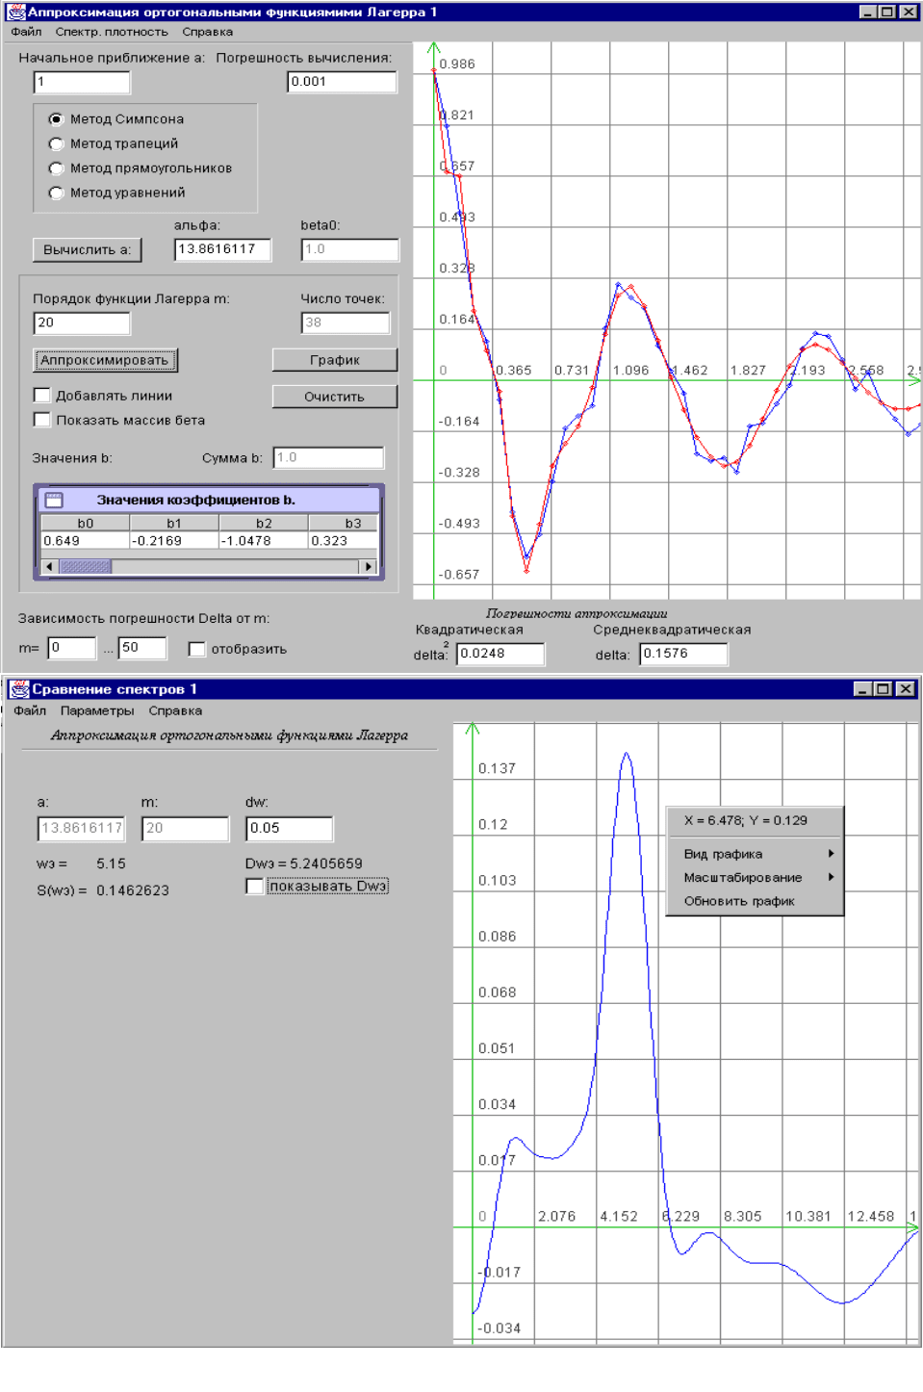Click the table cell with value 0.323
The image size is (923, 1392).
(x=344, y=541)
